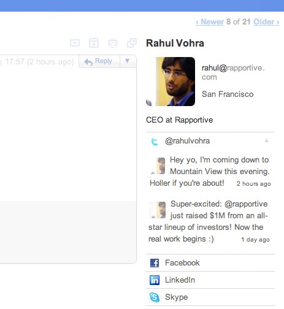The image size is (284, 309).
Task: Collapse the @rahulvohra Twitter section
Action: click(x=267, y=140)
